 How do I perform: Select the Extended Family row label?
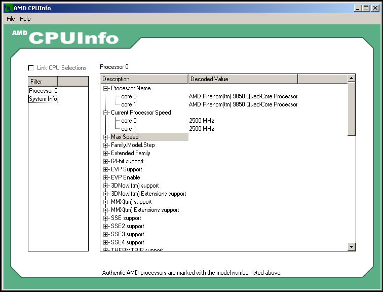pos(130,153)
